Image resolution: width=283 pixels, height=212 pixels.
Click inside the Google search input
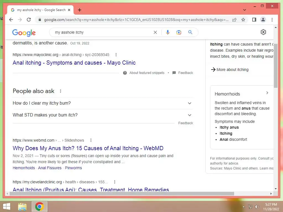[103, 32]
